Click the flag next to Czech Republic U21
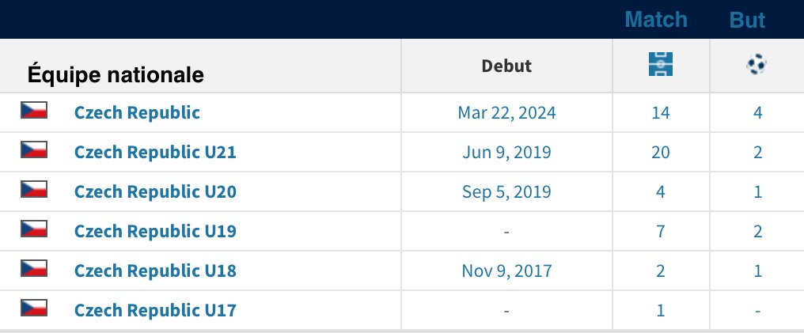This screenshot has height=333, width=804. pyautogui.click(x=34, y=149)
